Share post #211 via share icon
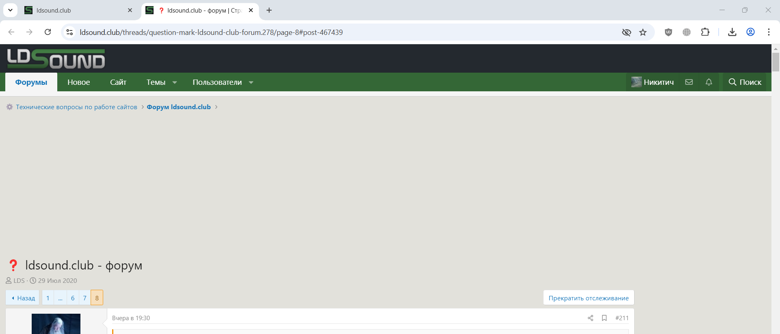This screenshot has height=334, width=780. pos(591,318)
